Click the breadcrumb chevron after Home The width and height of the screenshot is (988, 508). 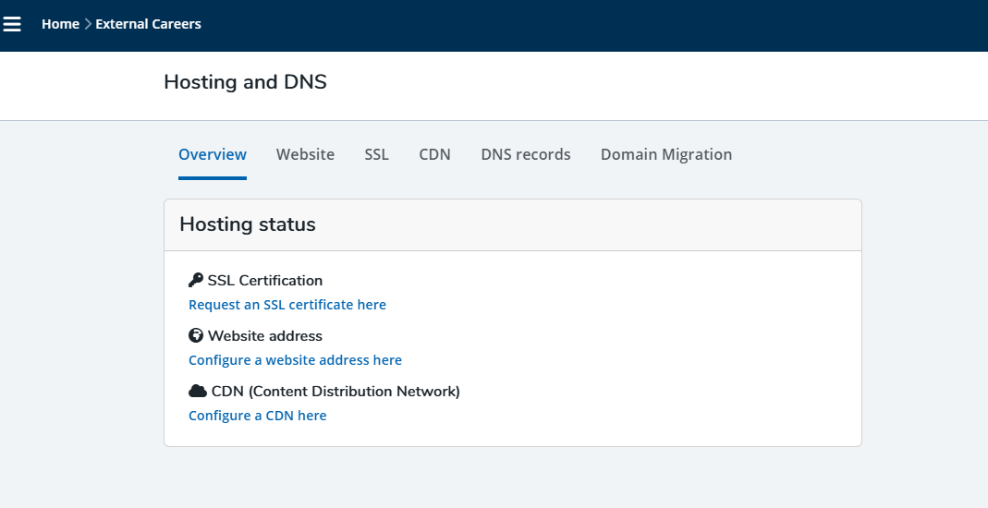(x=88, y=24)
